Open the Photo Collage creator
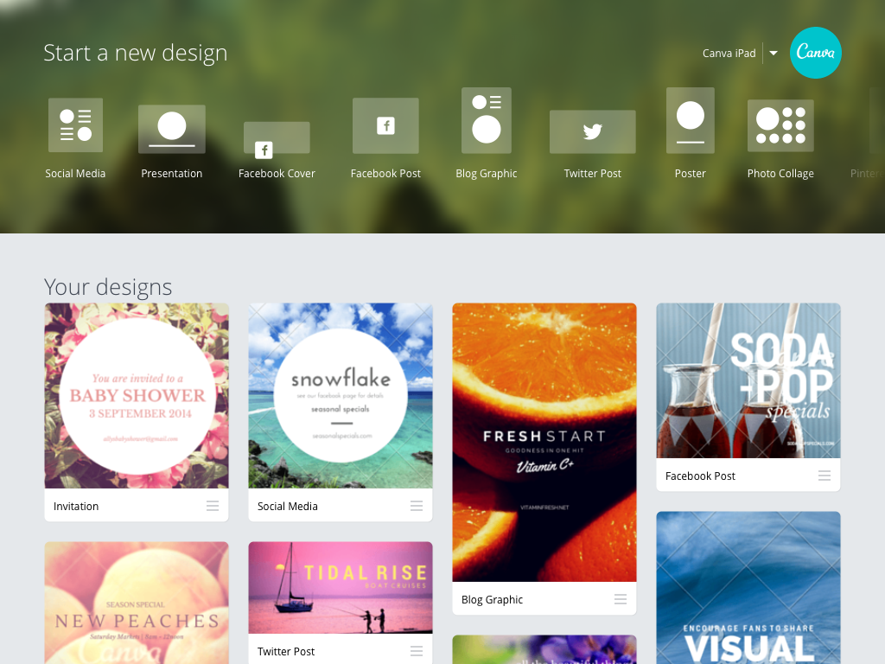 780,124
